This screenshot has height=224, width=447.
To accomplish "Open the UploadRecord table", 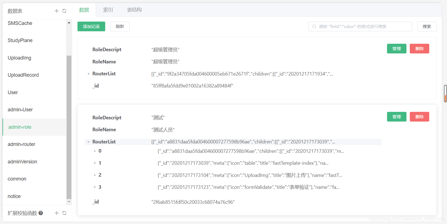I will pos(34,75).
